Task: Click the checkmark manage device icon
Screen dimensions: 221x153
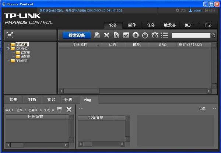Action: coord(126,35)
